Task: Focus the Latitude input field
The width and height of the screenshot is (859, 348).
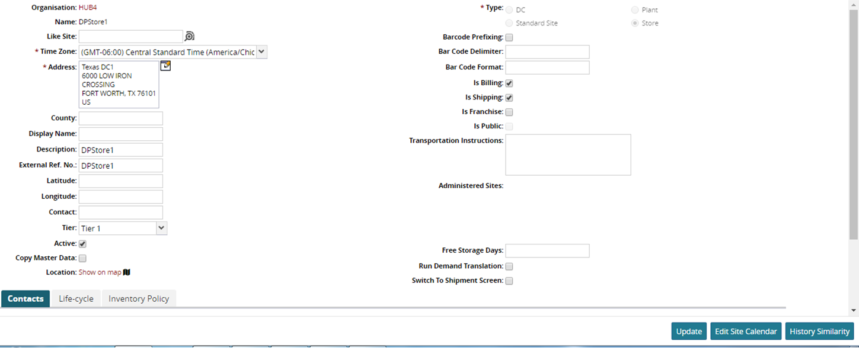Action: (x=121, y=181)
